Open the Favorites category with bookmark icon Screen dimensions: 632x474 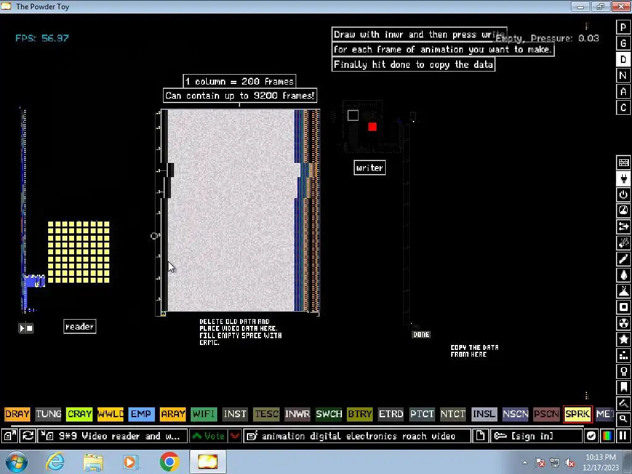(x=623, y=388)
